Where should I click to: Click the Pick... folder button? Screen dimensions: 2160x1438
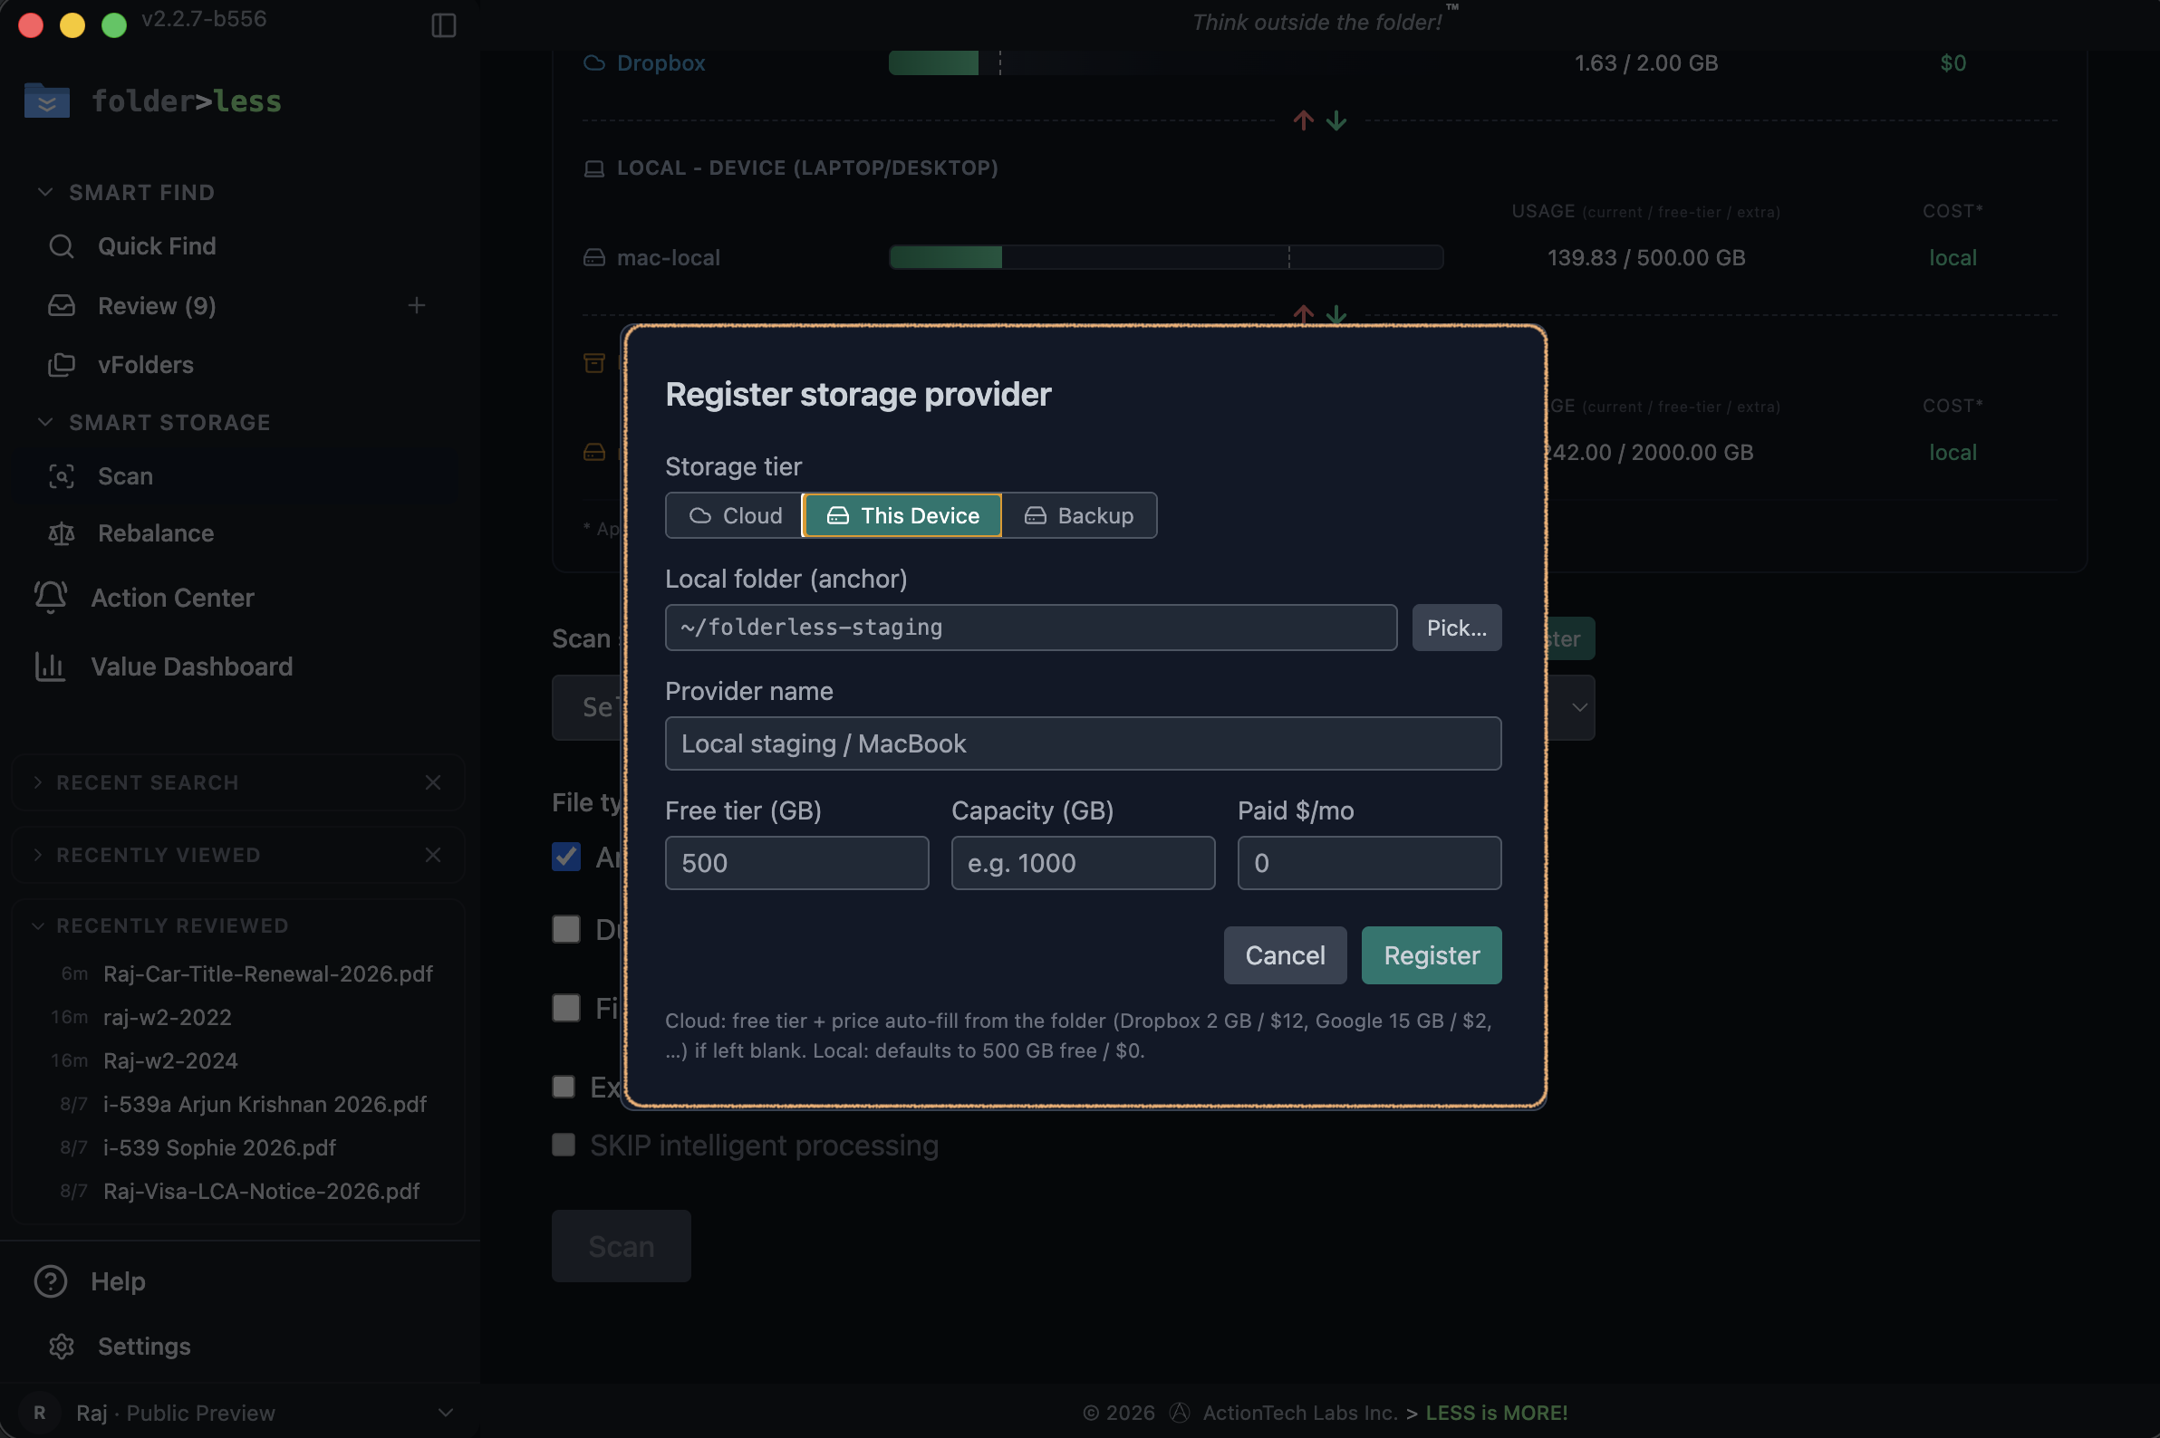pos(1456,628)
